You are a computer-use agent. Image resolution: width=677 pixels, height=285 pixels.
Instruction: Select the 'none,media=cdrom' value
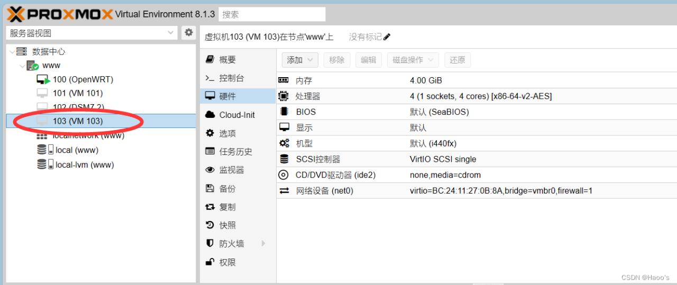(445, 175)
